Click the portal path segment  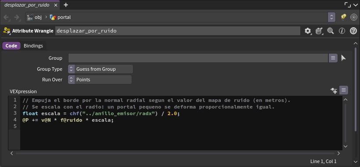click(x=60, y=17)
